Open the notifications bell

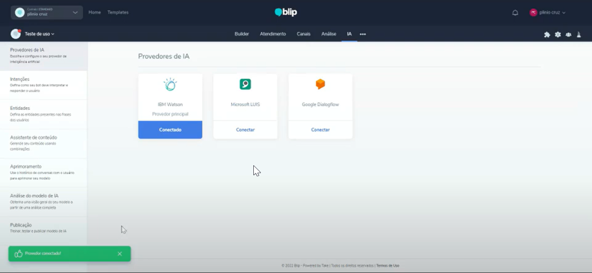[x=515, y=13]
